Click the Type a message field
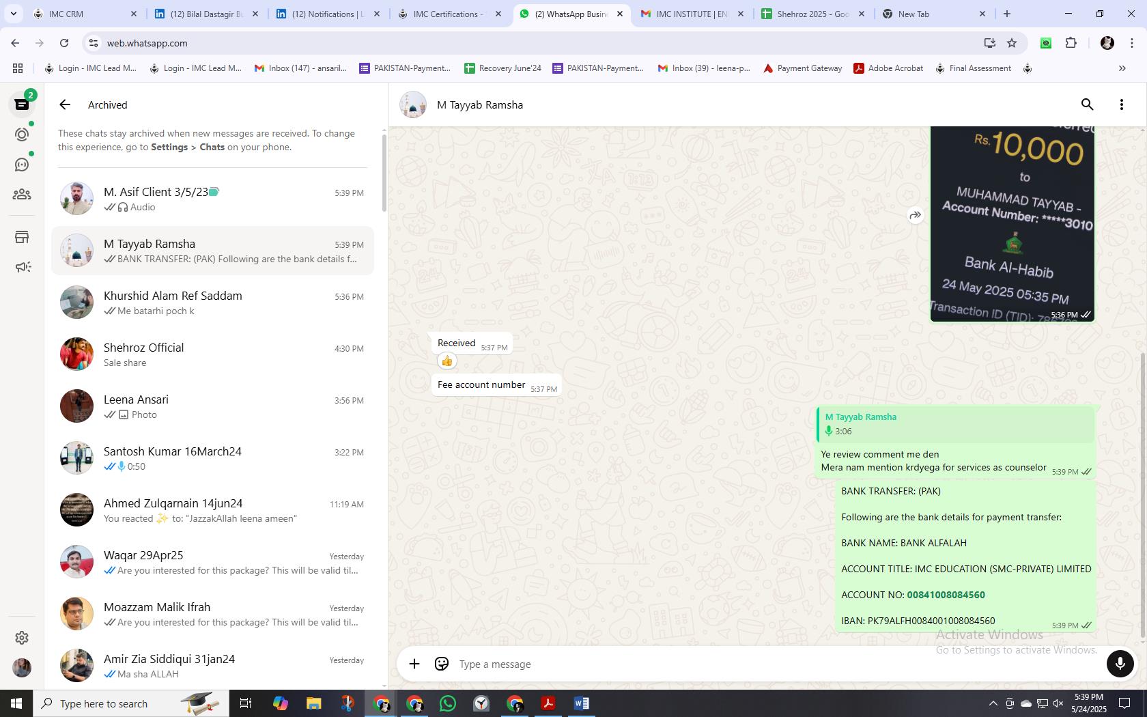The image size is (1147, 717). [x=778, y=664]
